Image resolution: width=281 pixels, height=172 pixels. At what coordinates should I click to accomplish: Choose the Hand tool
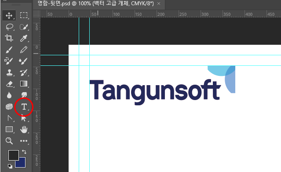pyautogui.click(x=24, y=129)
